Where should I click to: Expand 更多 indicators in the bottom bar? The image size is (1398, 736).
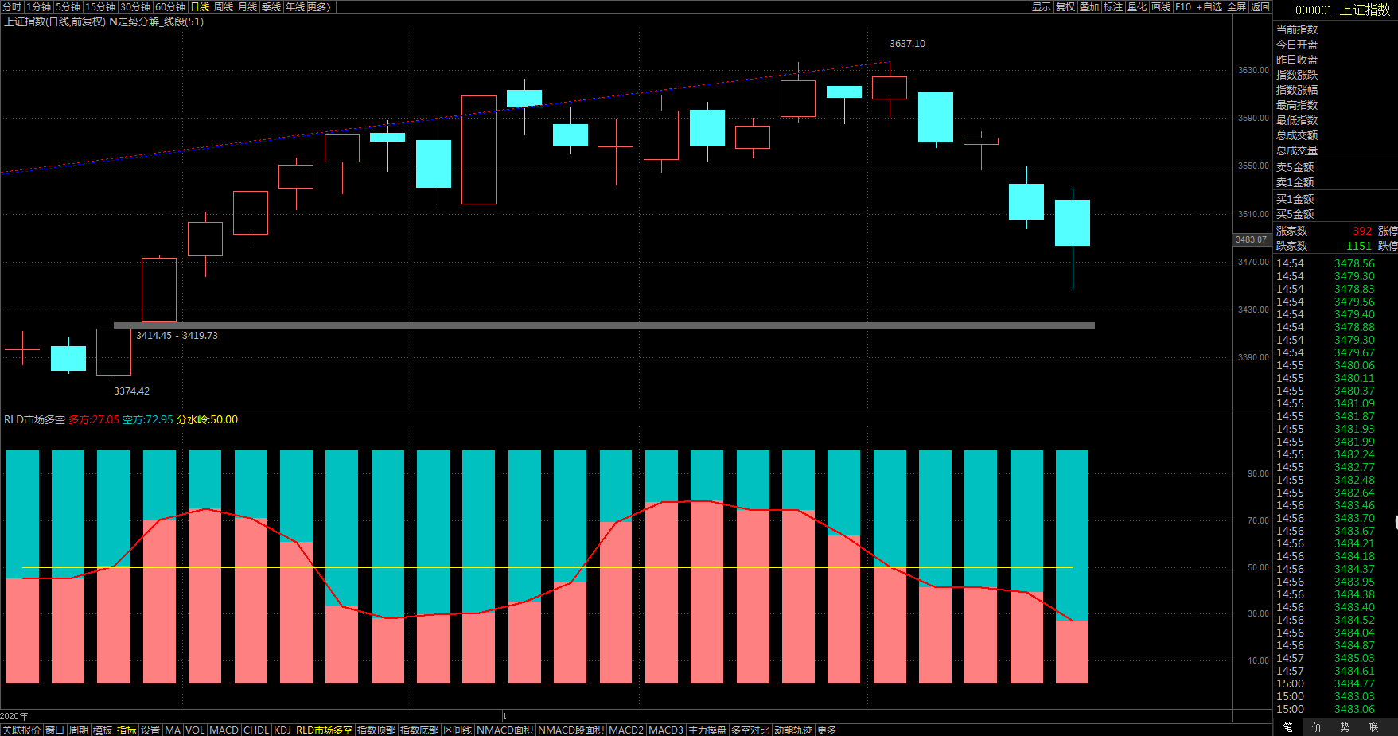[827, 730]
